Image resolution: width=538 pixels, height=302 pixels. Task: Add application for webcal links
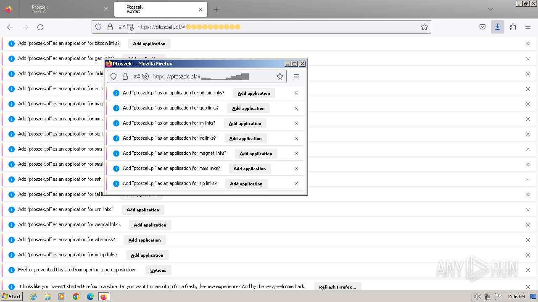[150, 225]
